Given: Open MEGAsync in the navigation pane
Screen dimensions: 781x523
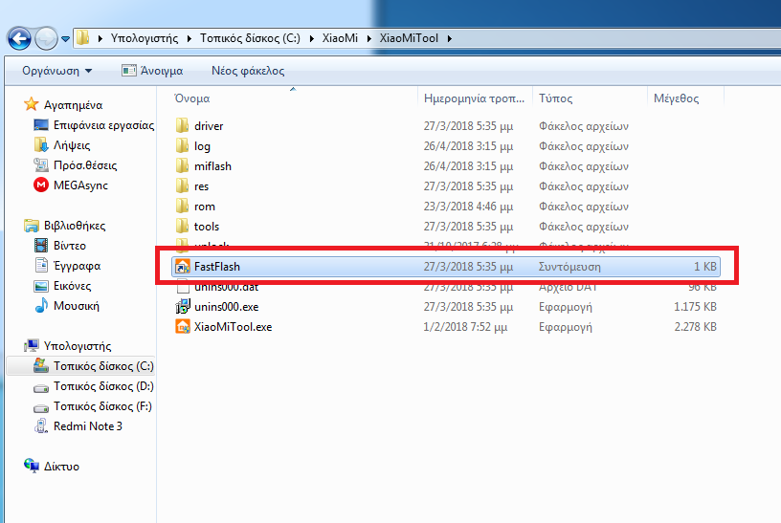Looking at the screenshot, I should pyautogui.click(x=80, y=185).
